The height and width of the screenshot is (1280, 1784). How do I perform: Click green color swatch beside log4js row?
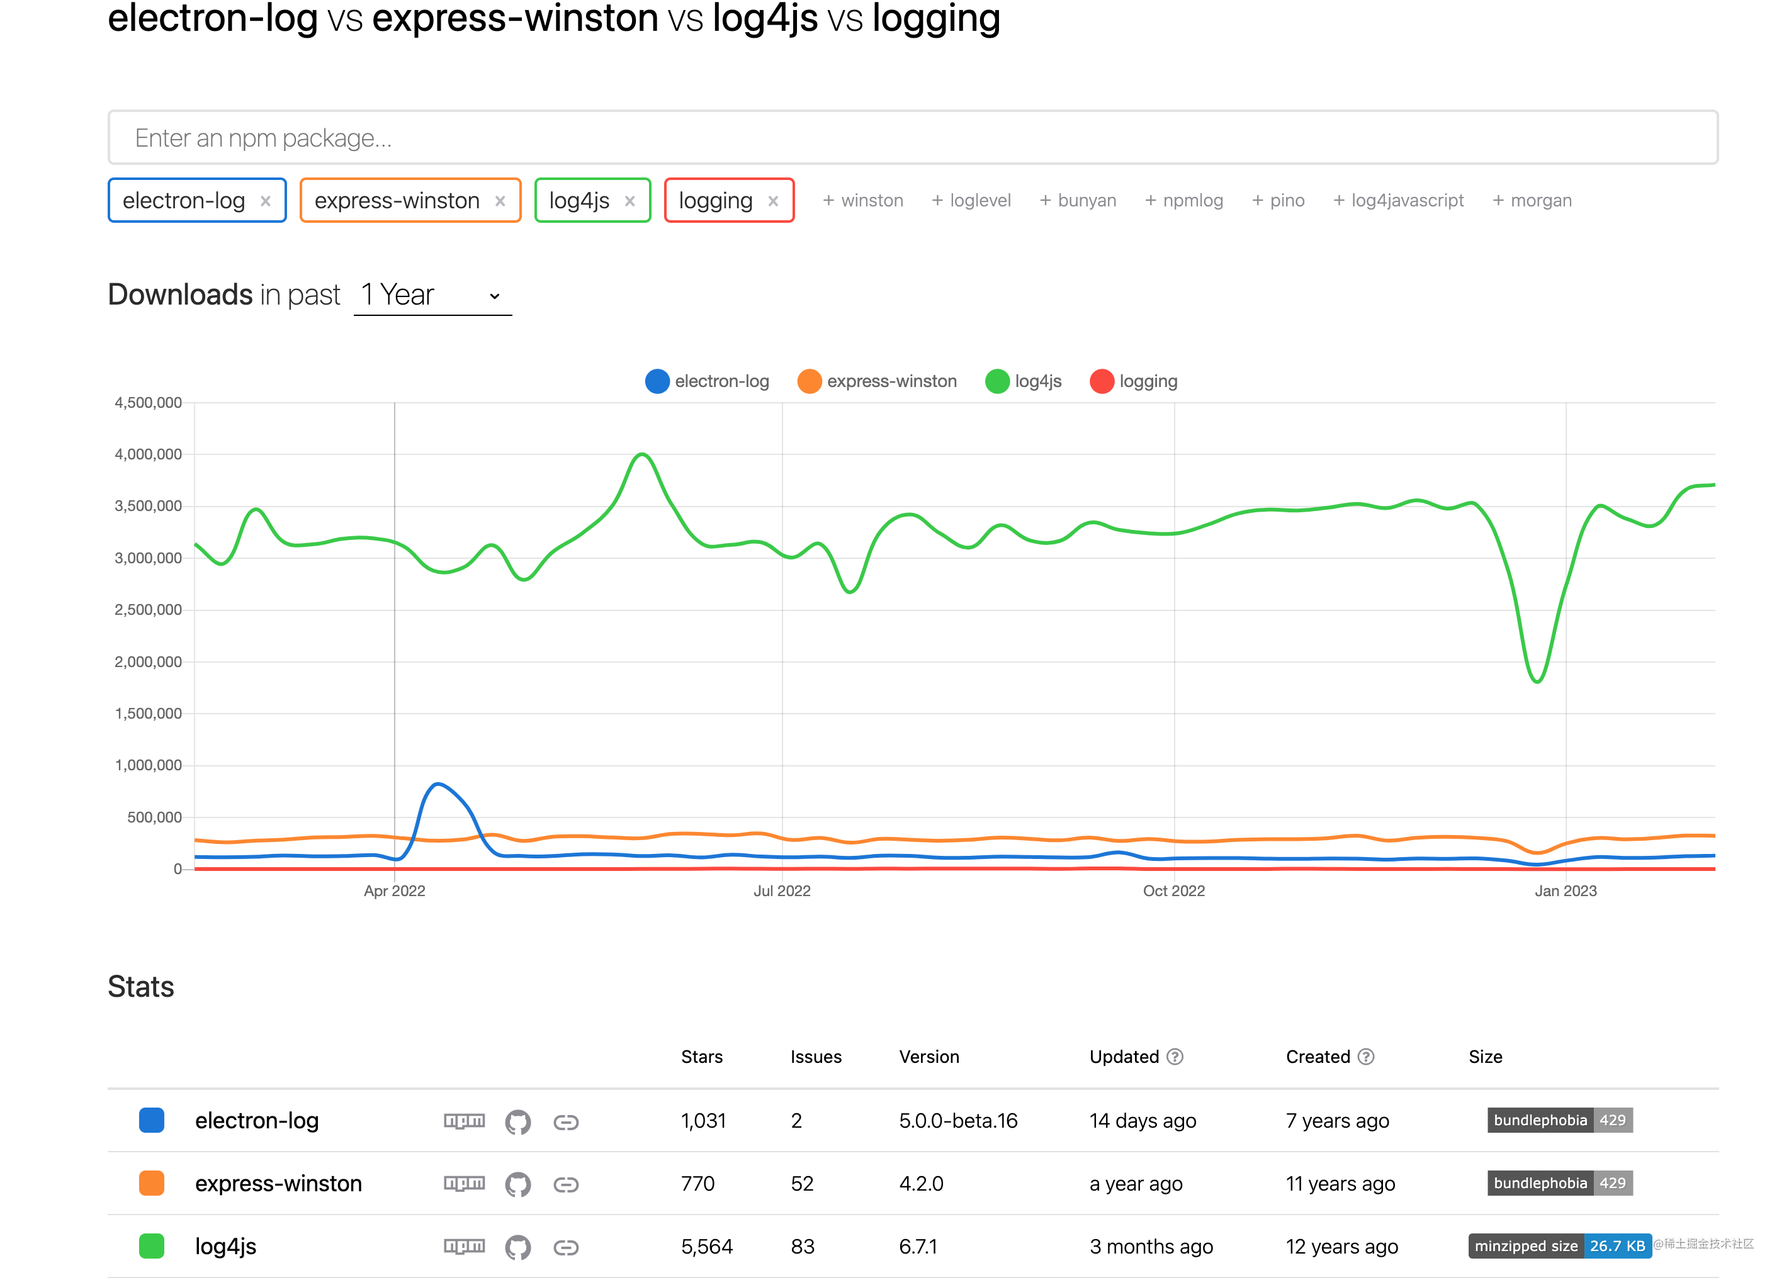[x=152, y=1246]
